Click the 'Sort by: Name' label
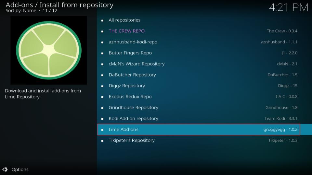 pyautogui.click(x=21, y=11)
